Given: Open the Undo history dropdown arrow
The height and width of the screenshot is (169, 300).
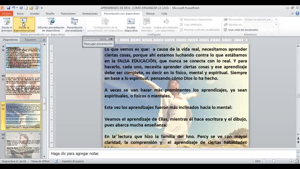Looking at the screenshot, I should coord(17,8).
